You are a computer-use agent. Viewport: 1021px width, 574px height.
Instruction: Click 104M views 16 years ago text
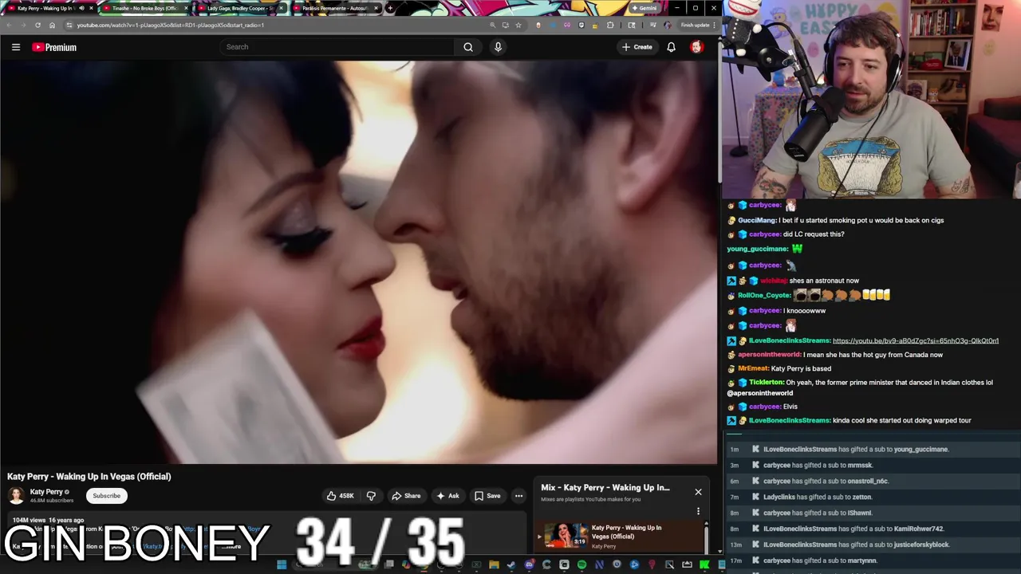coord(48,520)
